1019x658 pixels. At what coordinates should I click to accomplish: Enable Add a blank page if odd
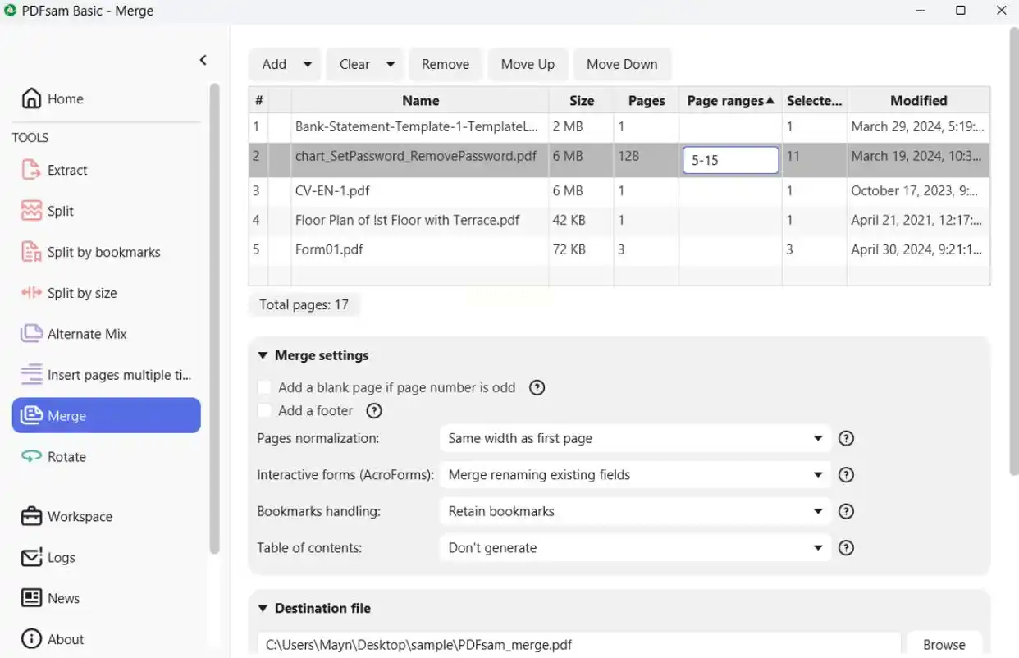pos(264,387)
